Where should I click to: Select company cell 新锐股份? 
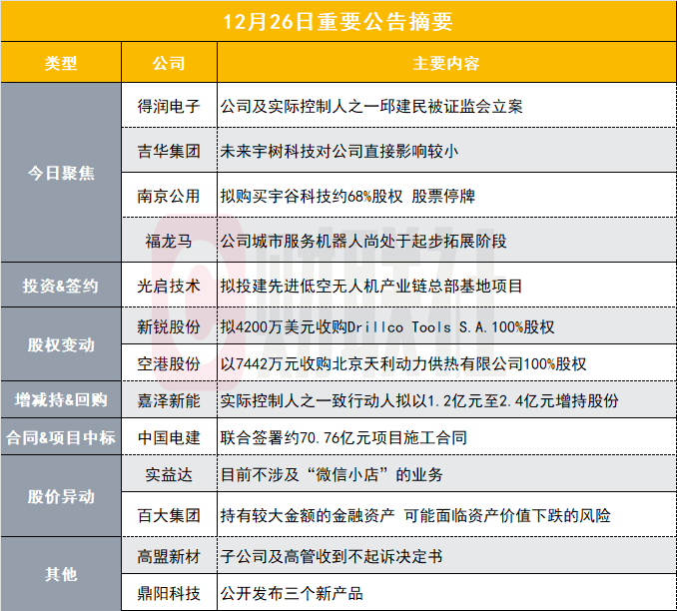point(169,326)
